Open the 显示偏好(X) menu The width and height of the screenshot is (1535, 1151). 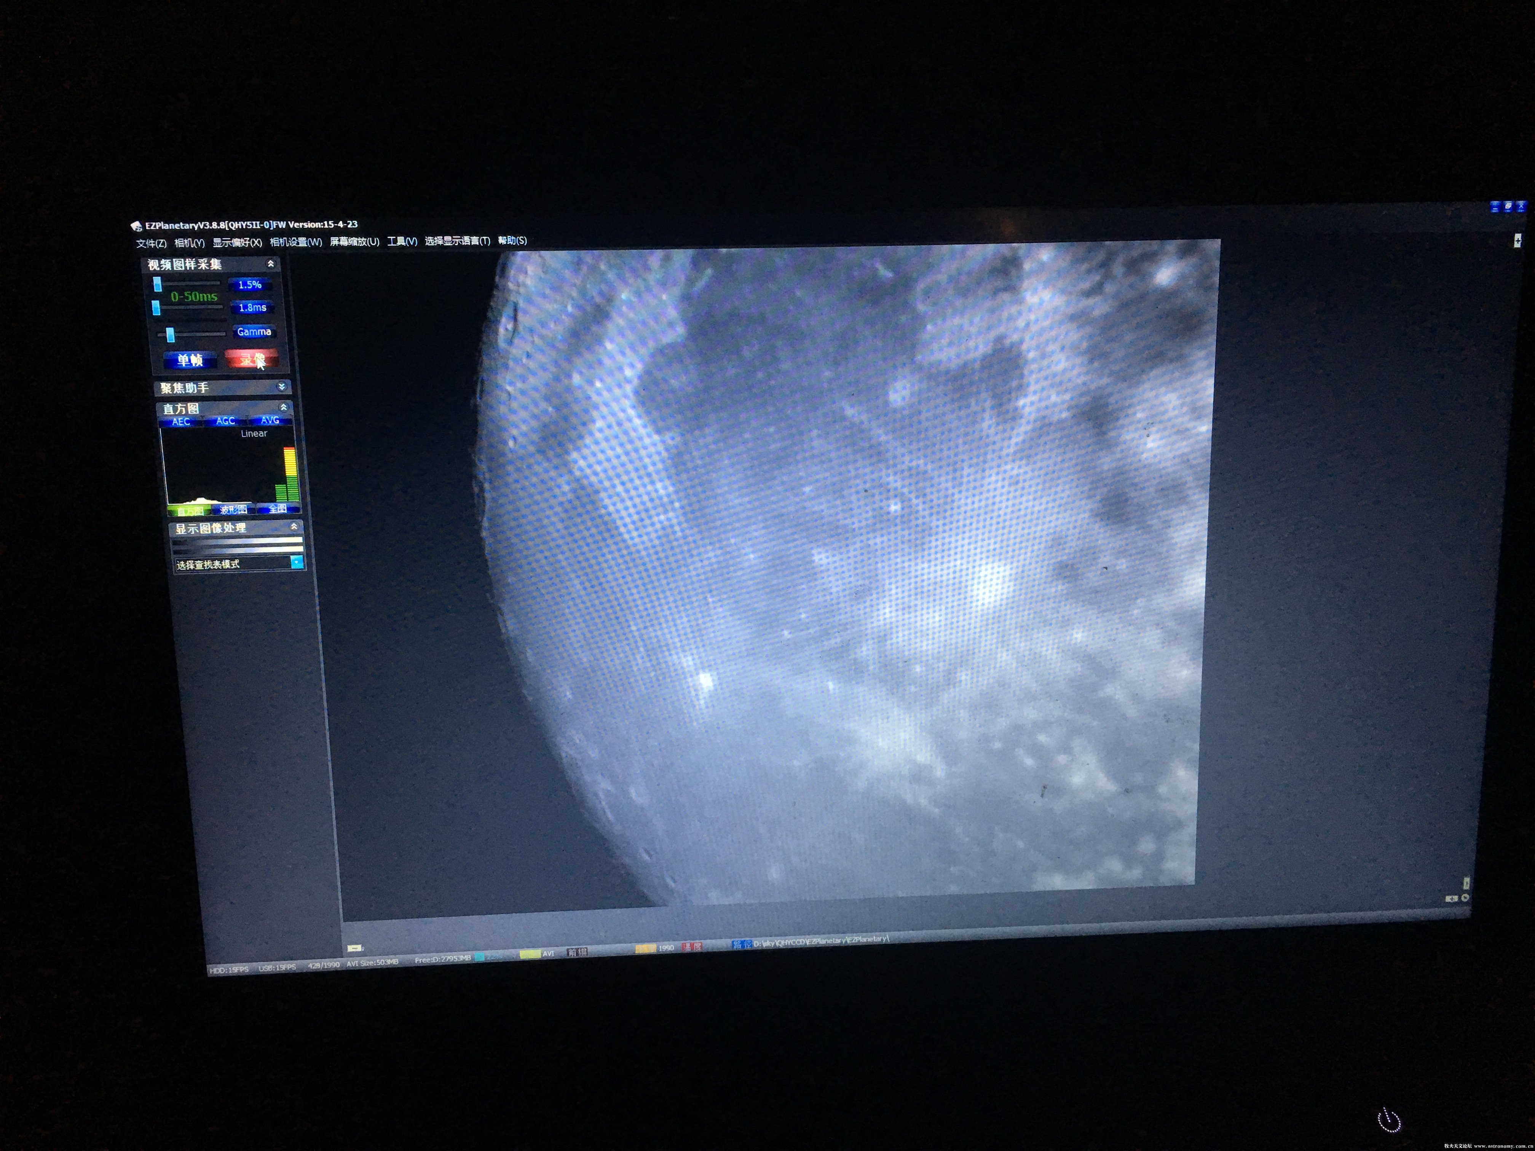(237, 242)
